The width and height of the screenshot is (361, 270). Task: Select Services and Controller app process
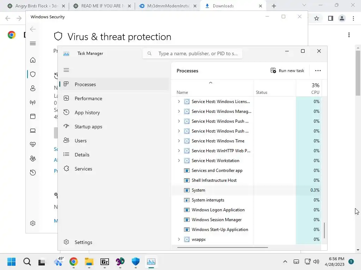pos(246,171)
